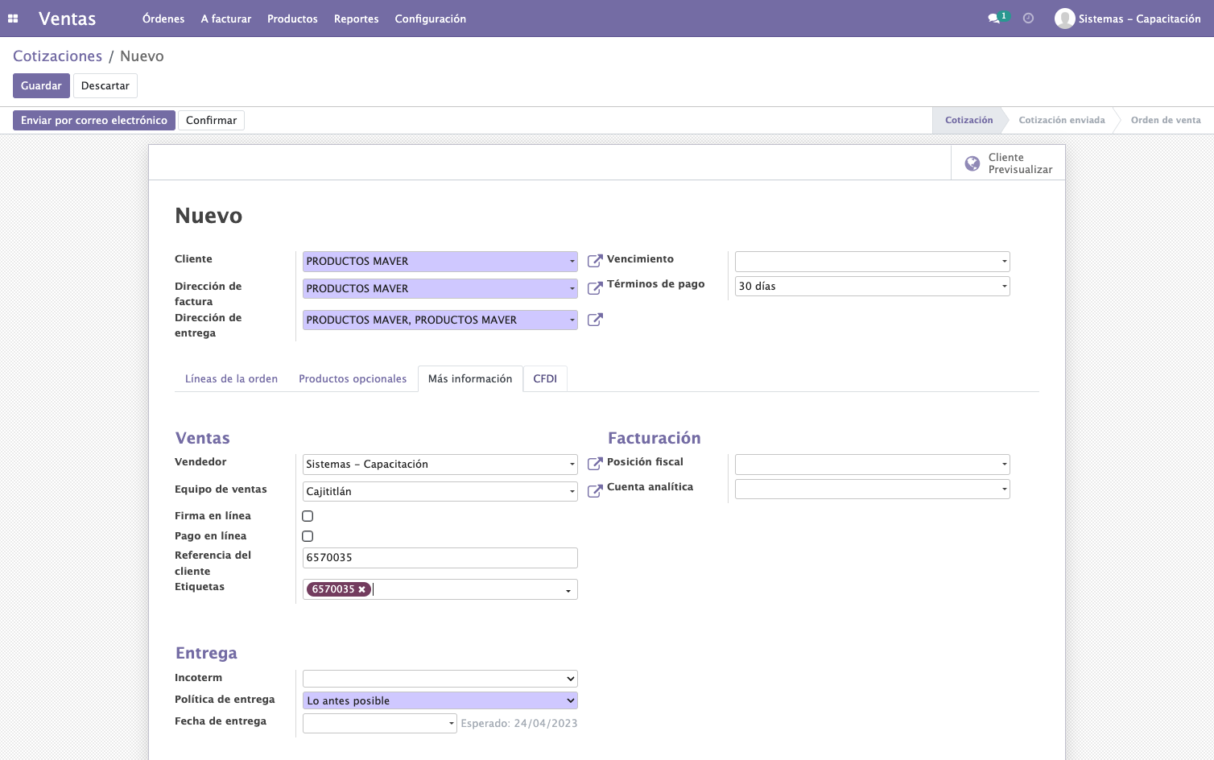
Task: Enable the Firma en línea checkbox
Action: 308,516
